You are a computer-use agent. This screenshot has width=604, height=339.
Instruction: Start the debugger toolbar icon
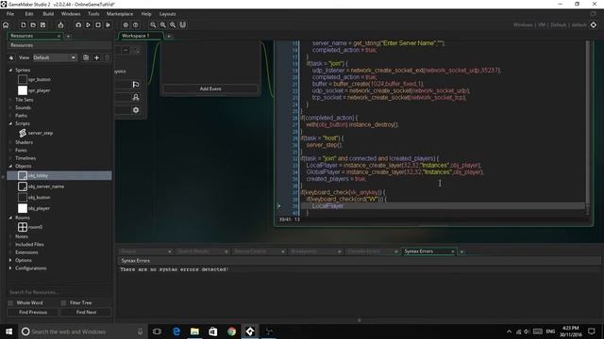78,25
